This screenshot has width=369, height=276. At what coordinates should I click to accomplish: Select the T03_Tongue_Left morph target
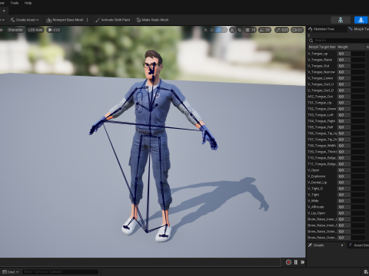[321, 115]
